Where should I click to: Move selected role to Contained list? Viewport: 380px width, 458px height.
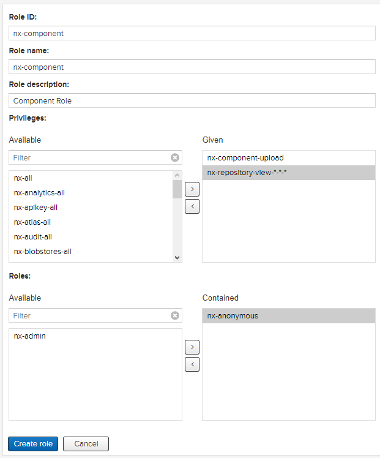192,347
